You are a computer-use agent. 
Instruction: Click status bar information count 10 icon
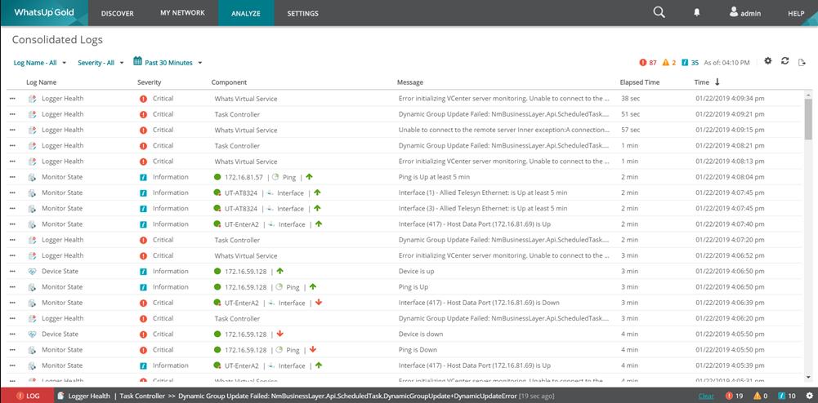pos(781,396)
